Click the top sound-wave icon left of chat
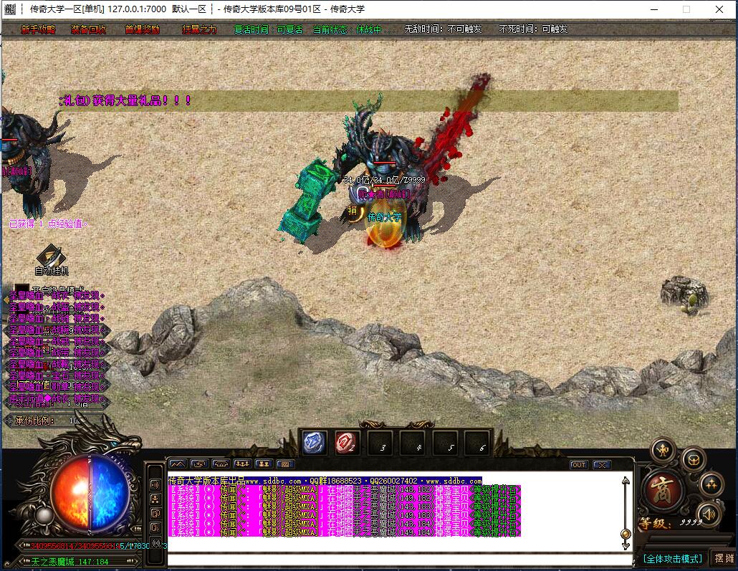This screenshot has height=571, width=738. point(155,484)
